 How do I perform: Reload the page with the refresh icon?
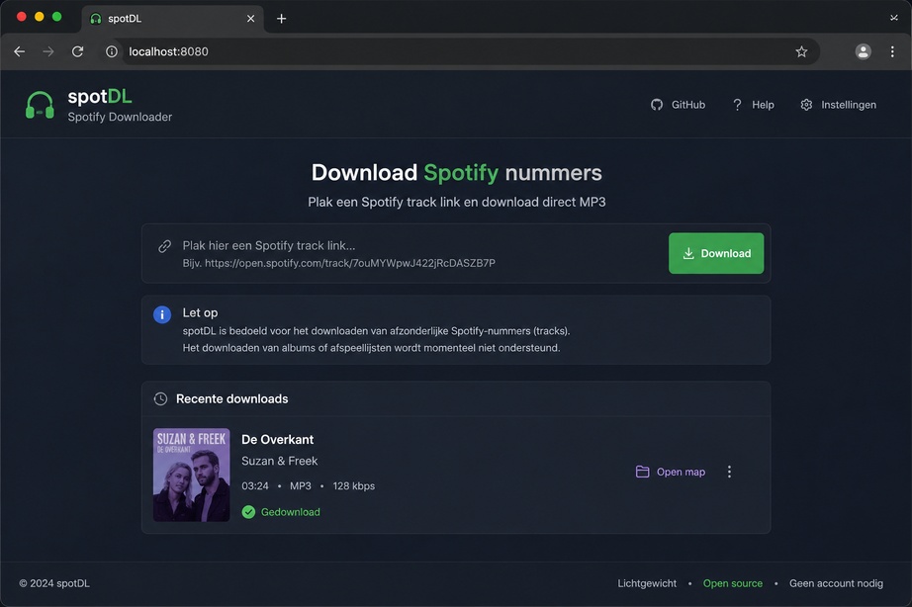point(77,51)
